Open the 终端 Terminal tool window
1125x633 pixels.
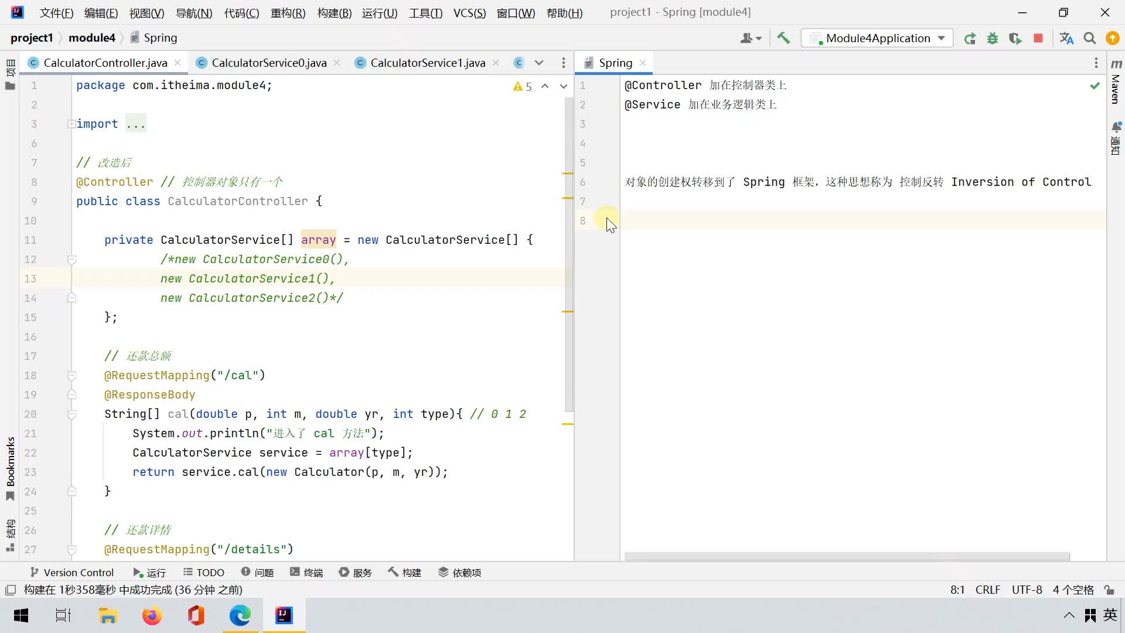pyautogui.click(x=306, y=573)
